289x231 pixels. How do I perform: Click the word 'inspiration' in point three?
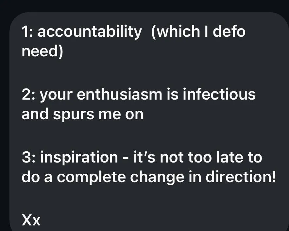pos(79,158)
